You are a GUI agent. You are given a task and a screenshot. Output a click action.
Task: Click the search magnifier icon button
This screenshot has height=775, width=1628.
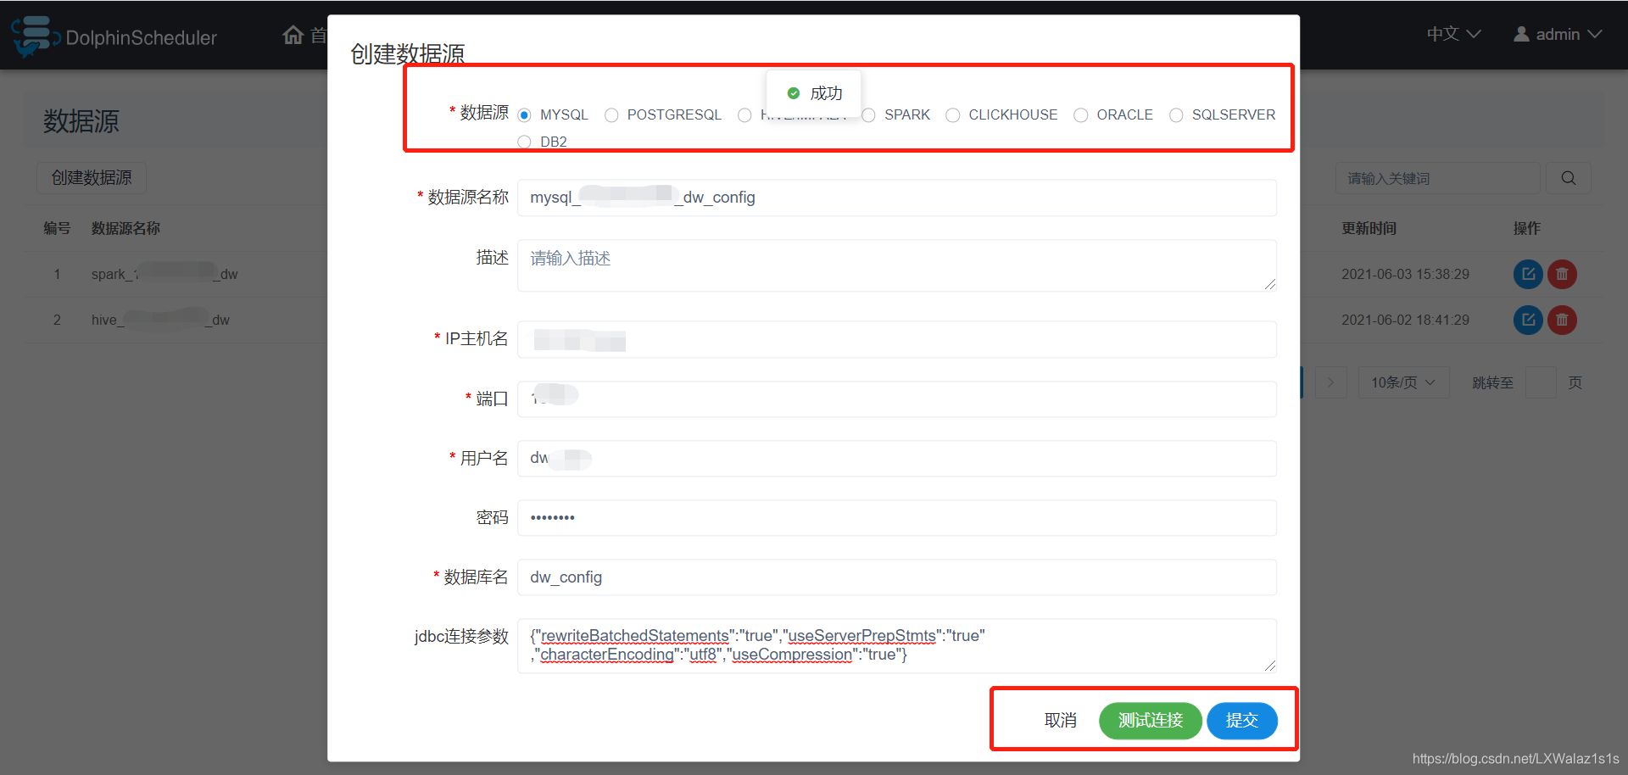click(1569, 178)
